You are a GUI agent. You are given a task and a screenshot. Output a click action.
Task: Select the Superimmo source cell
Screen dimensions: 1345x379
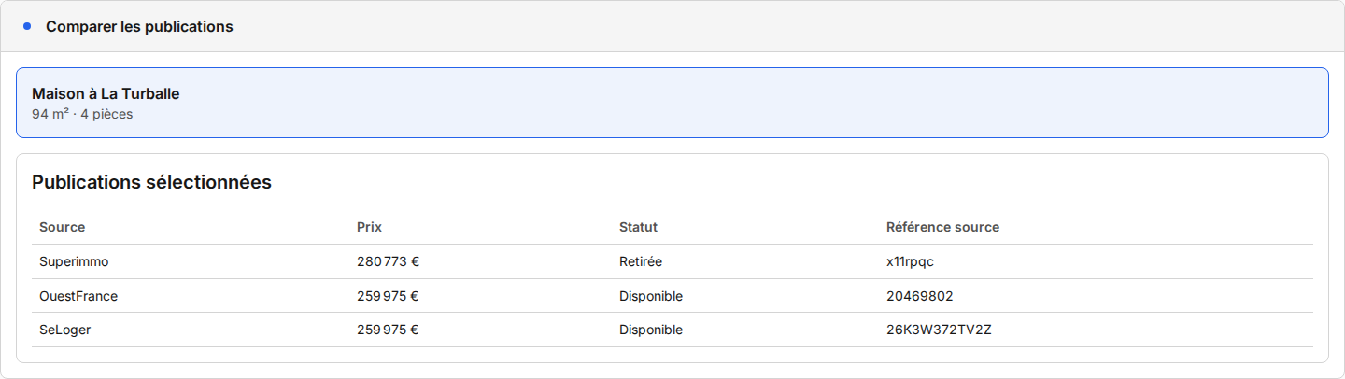tap(74, 262)
